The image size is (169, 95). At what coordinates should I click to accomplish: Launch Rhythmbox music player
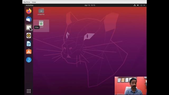tap(29, 35)
